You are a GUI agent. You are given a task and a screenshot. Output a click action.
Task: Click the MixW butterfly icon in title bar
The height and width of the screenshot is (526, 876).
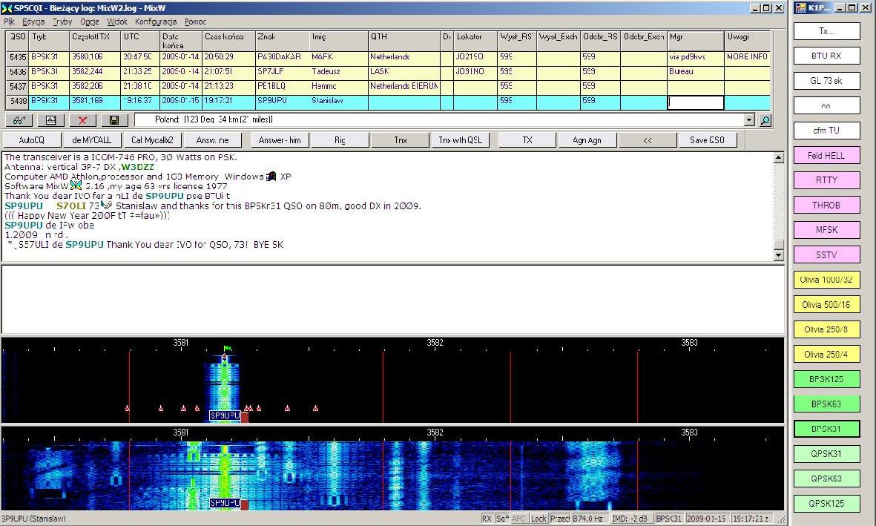pyautogui.click(x=6, y=8)
